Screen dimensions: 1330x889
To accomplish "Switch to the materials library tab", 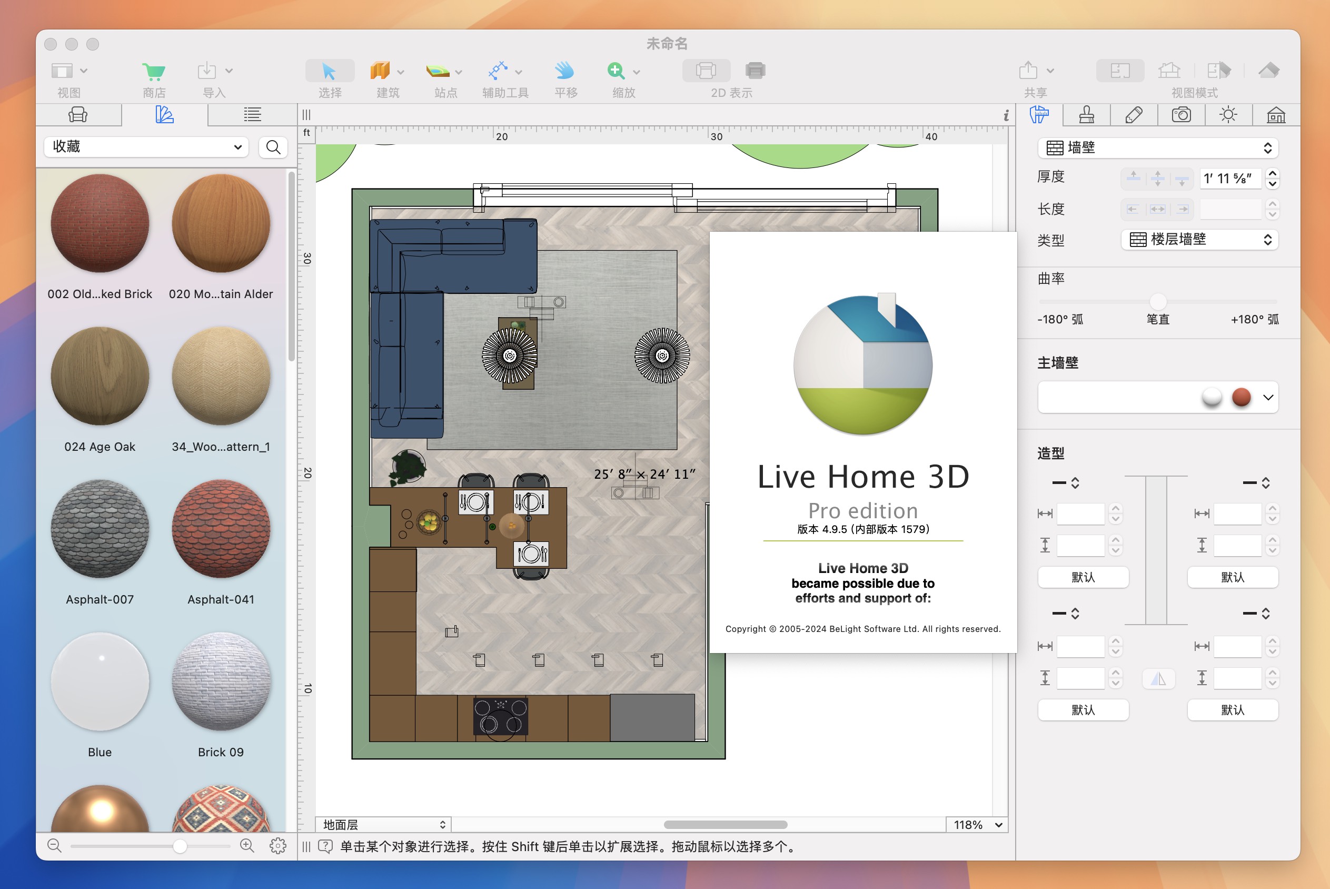I will click(x=164, y=115).
